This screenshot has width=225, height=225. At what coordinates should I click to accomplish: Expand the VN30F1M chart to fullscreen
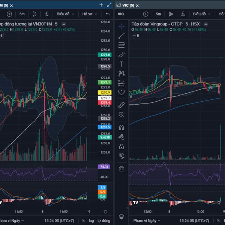[109, 5]
